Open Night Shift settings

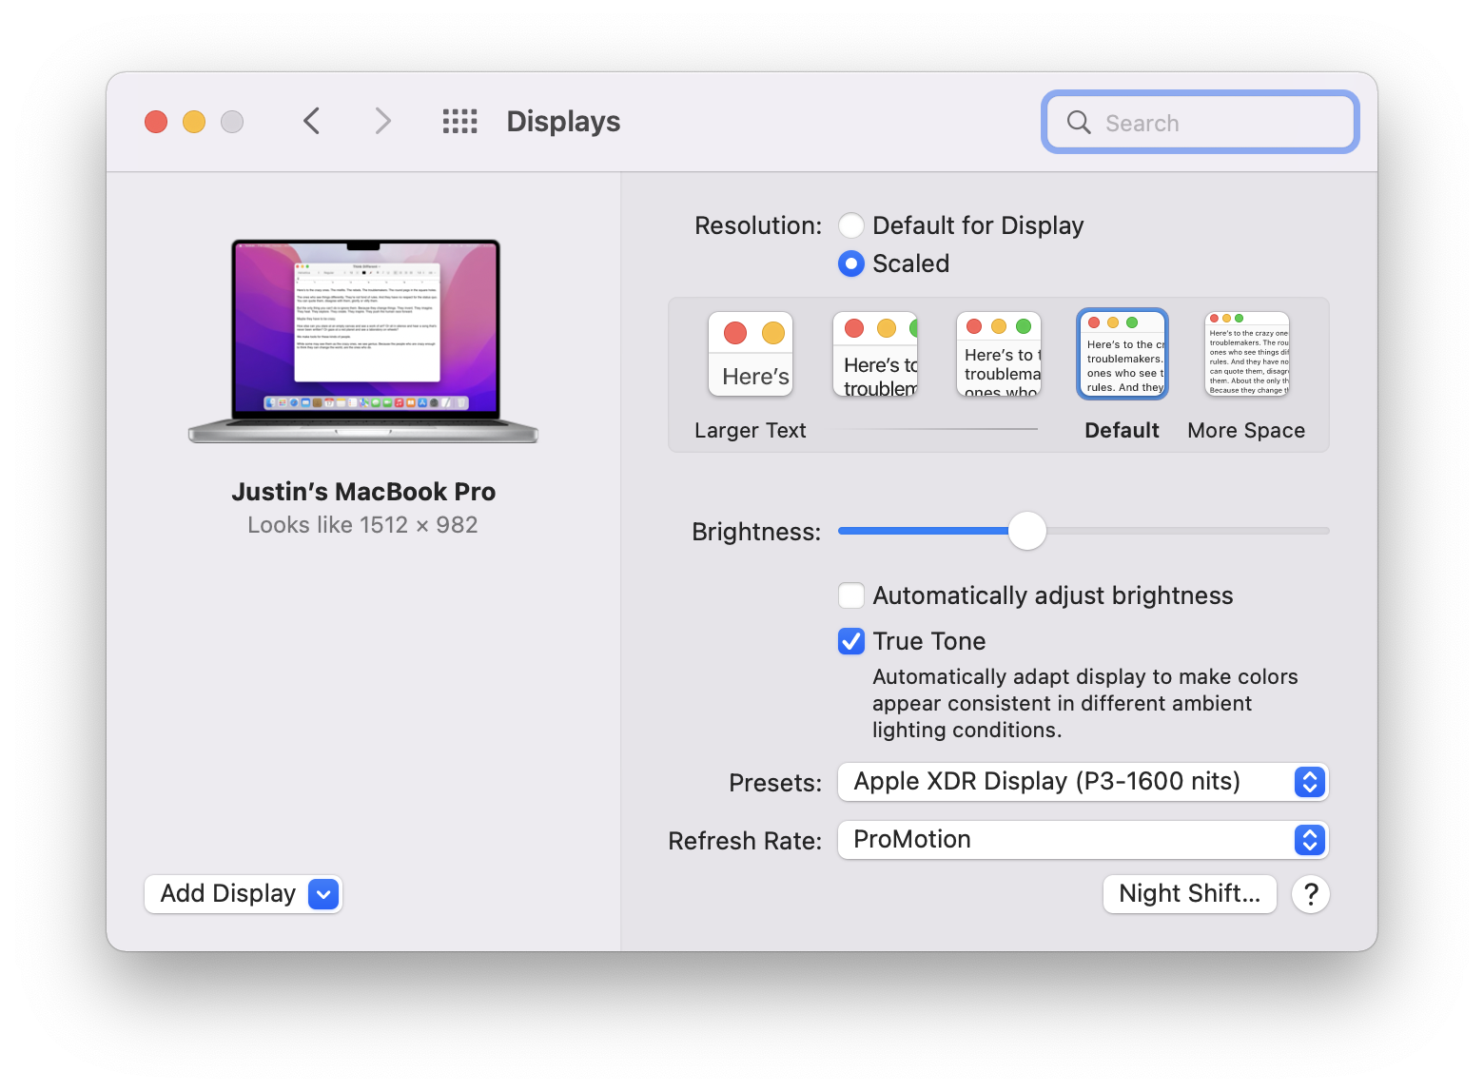pyautogui.click(x=1189, y=894)
